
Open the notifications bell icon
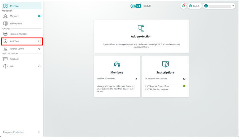click(183, 6)
